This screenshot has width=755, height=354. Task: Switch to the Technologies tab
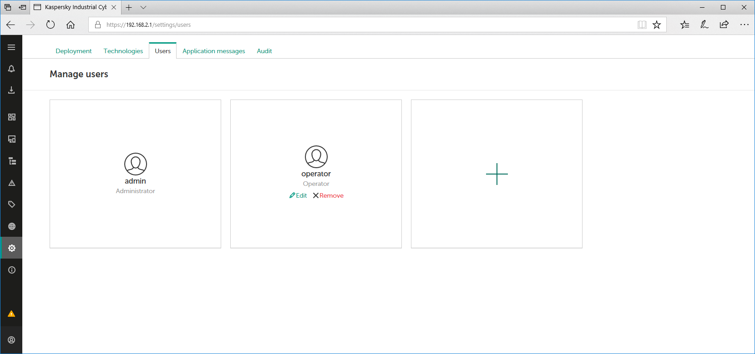pos(123,51)
